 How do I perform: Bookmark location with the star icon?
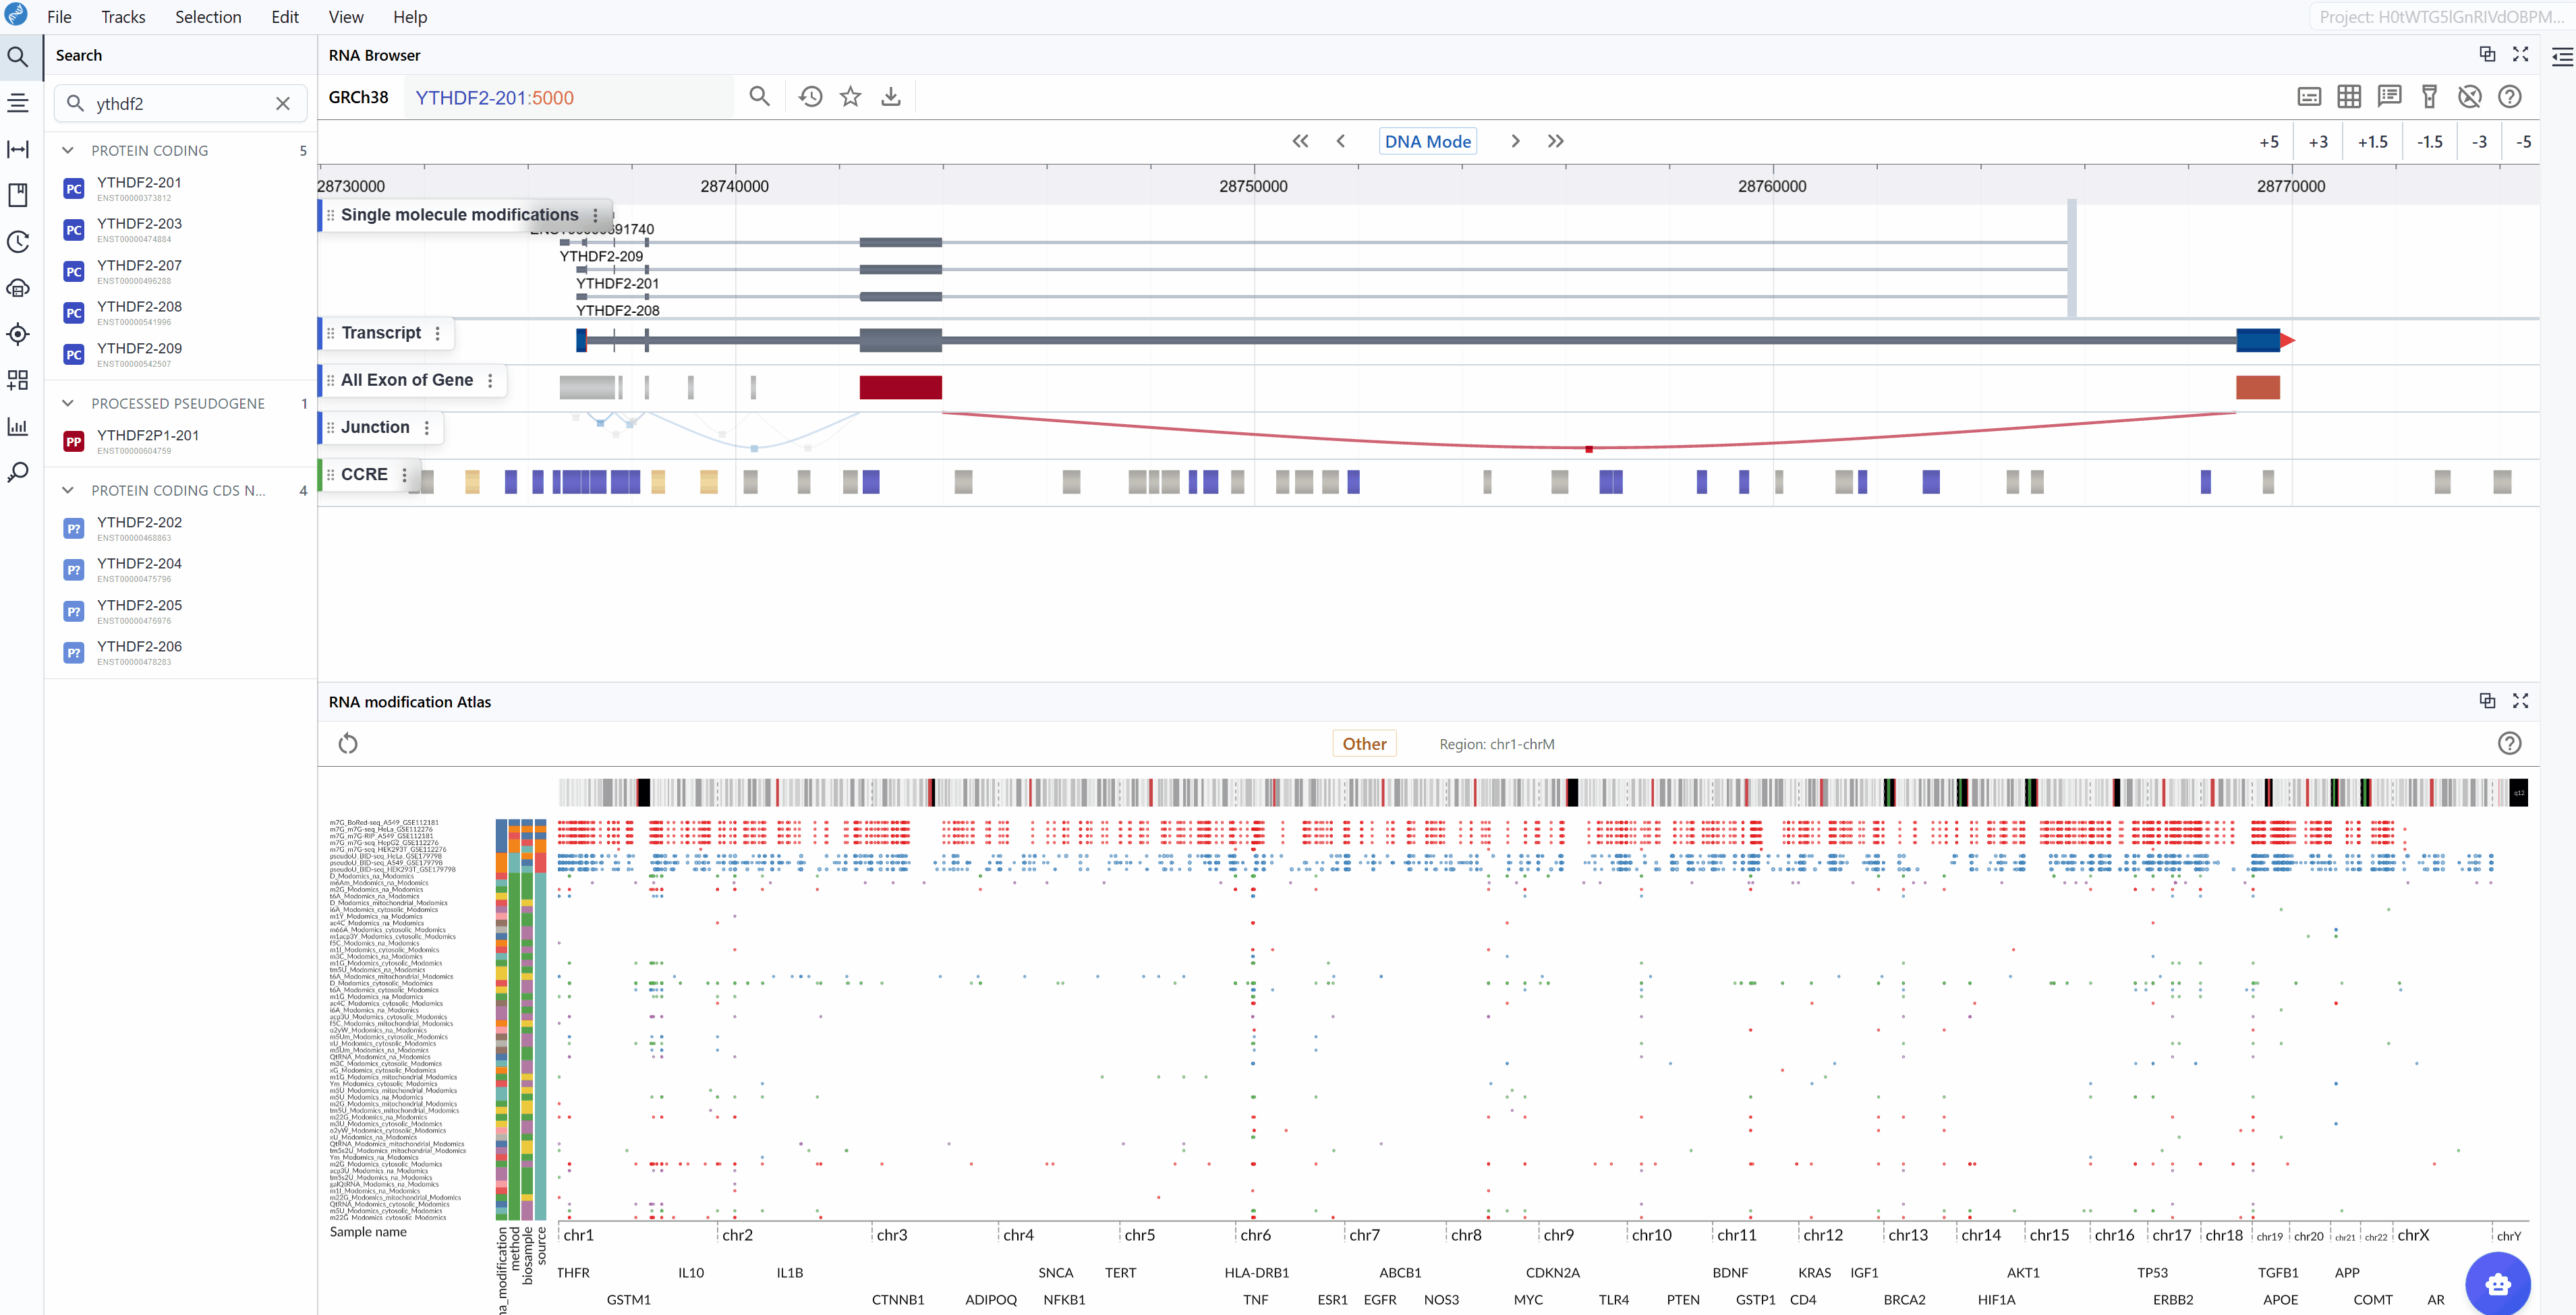tap(850, 97)
